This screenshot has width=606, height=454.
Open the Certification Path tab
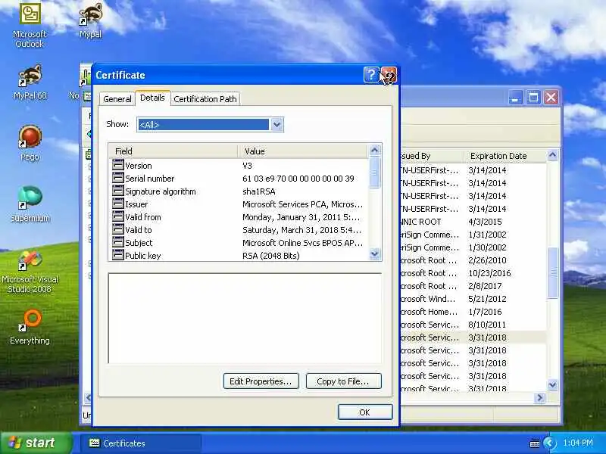pos(205,99)
